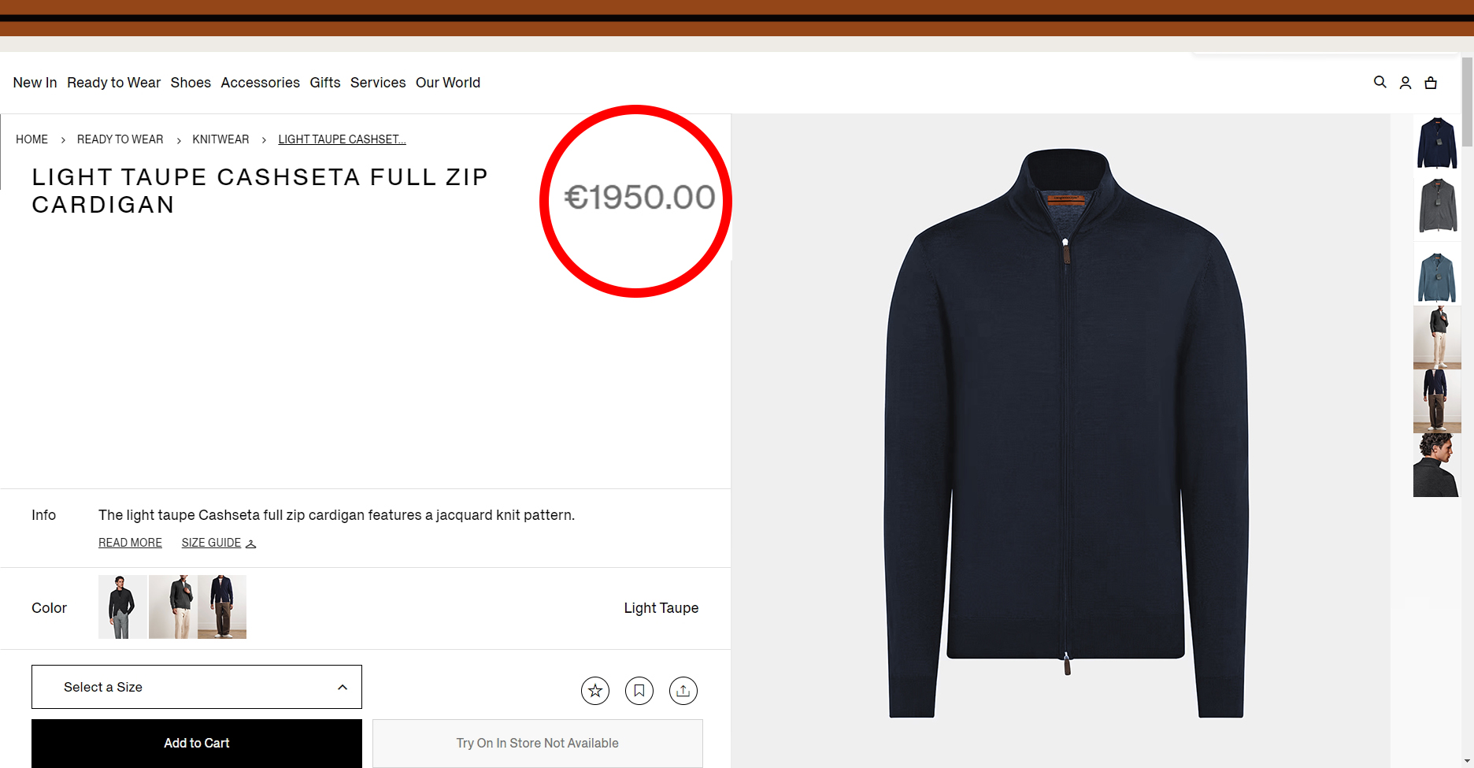Save product with the bookmark icon
Viewport: 1474px width, 768px height.
pos(639,691)
